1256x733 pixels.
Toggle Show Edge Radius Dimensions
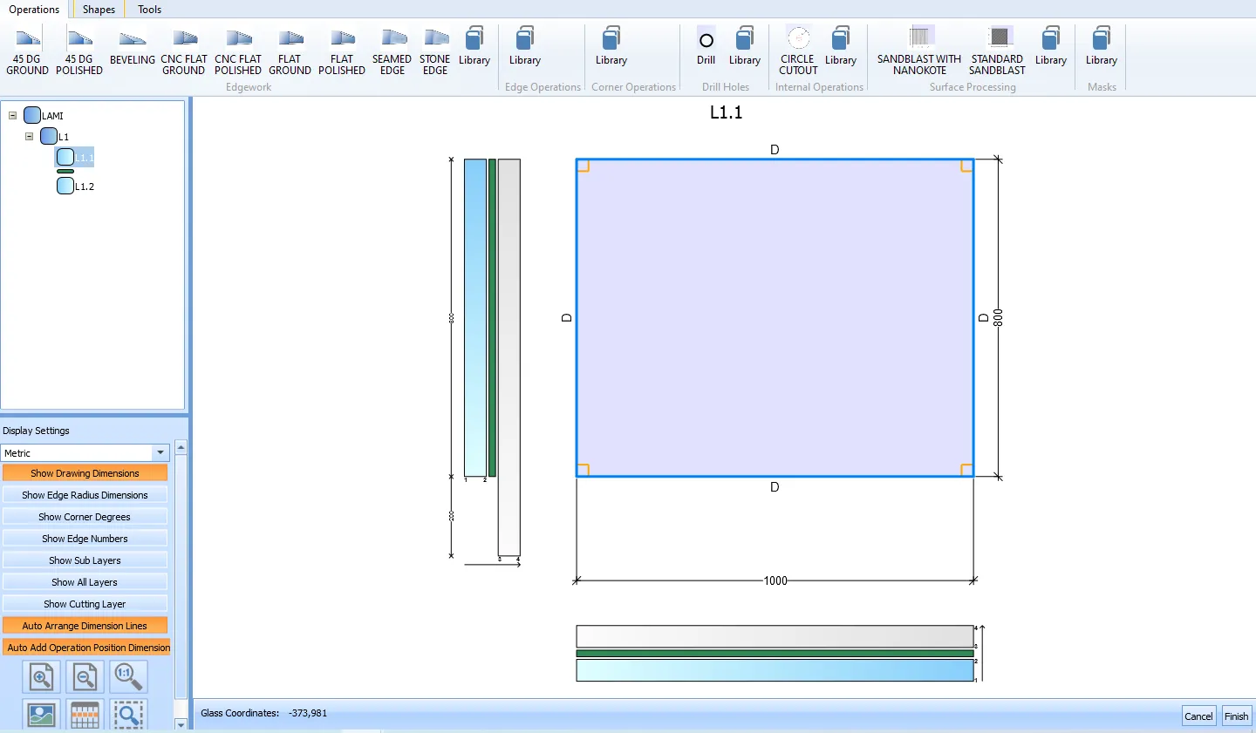click(85, 495)
